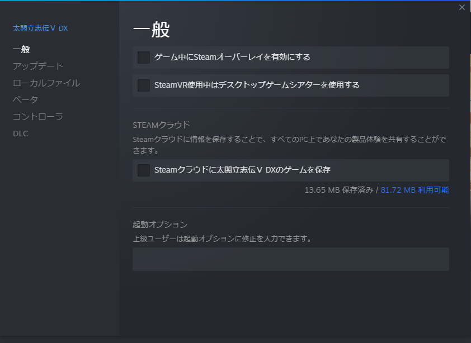471x343 pixels.
Task: Click the large 一般 page title
Action: tap(152, 30)
